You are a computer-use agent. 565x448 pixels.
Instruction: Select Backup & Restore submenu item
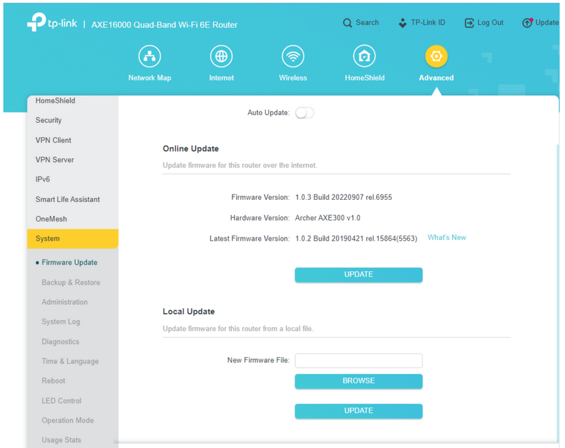coord(71,283)
